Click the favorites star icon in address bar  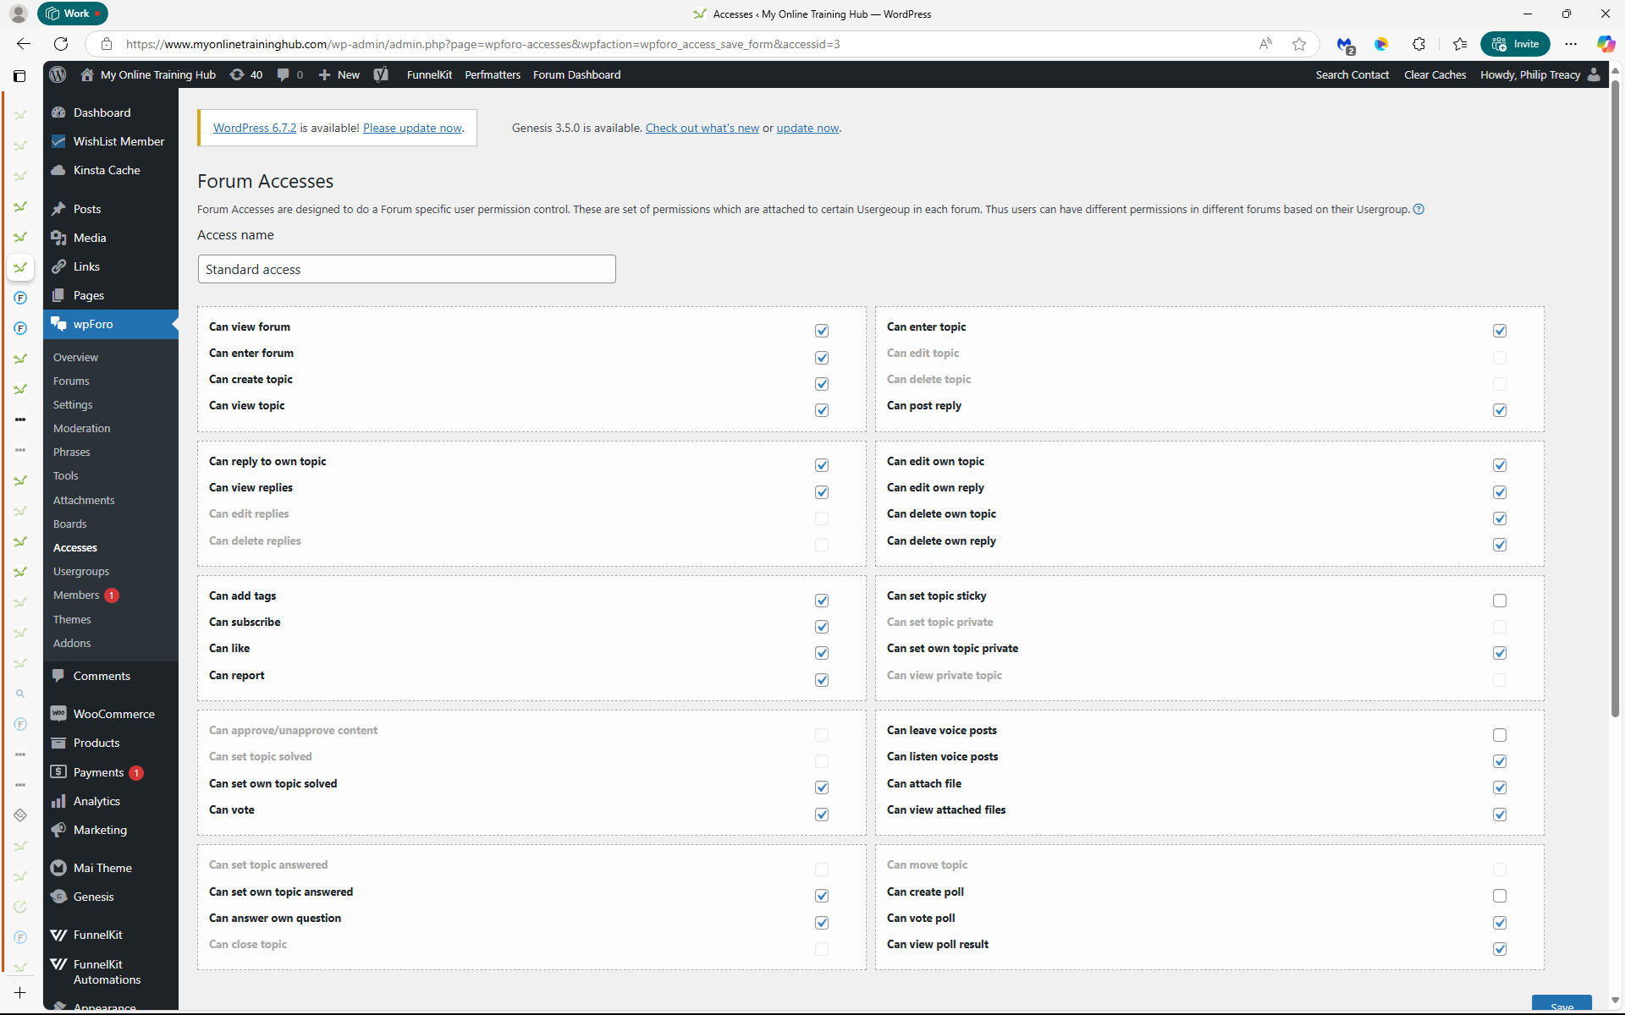[x=1299, y=44]
